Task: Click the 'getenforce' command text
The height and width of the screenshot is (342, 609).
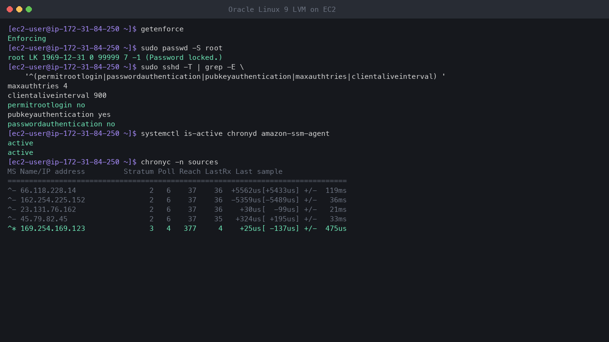Action: coord(162,29)
